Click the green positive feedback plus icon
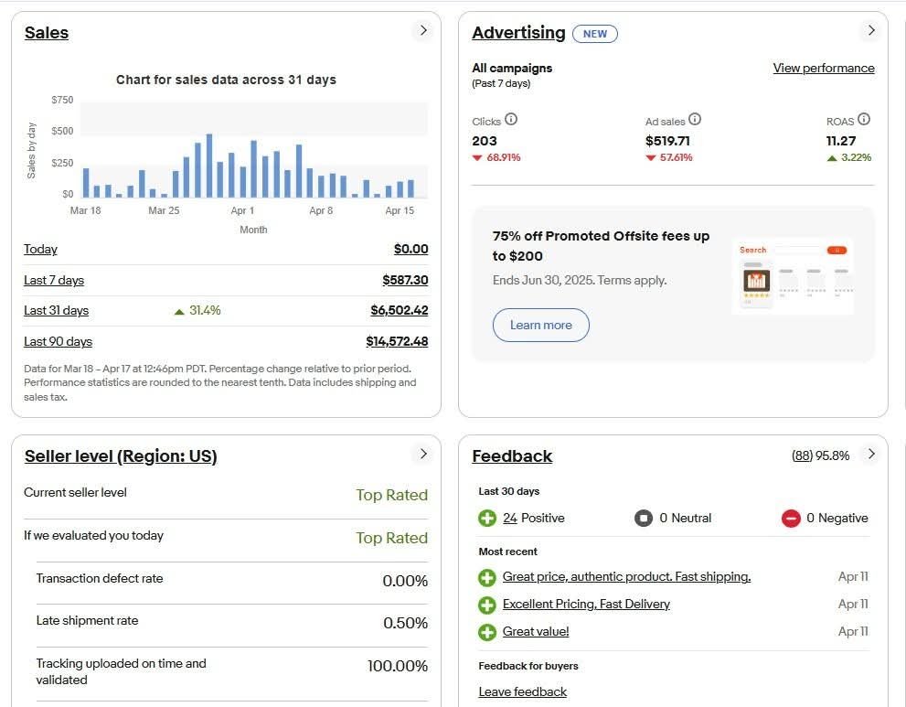The height and width of the screenshot is (707, 906). click(x=487, y=518)
